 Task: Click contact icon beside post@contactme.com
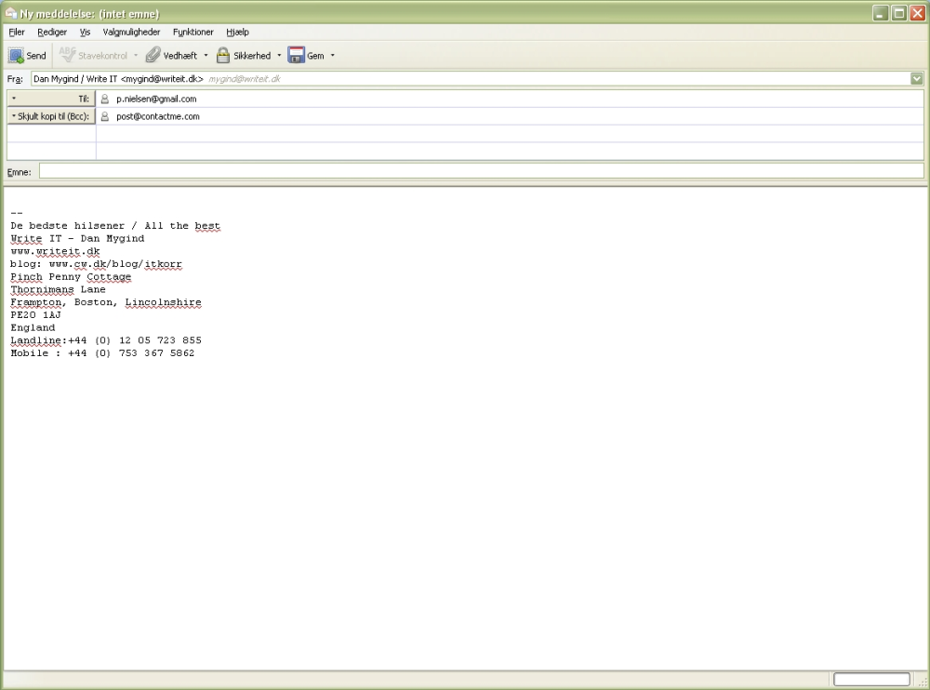105,116
